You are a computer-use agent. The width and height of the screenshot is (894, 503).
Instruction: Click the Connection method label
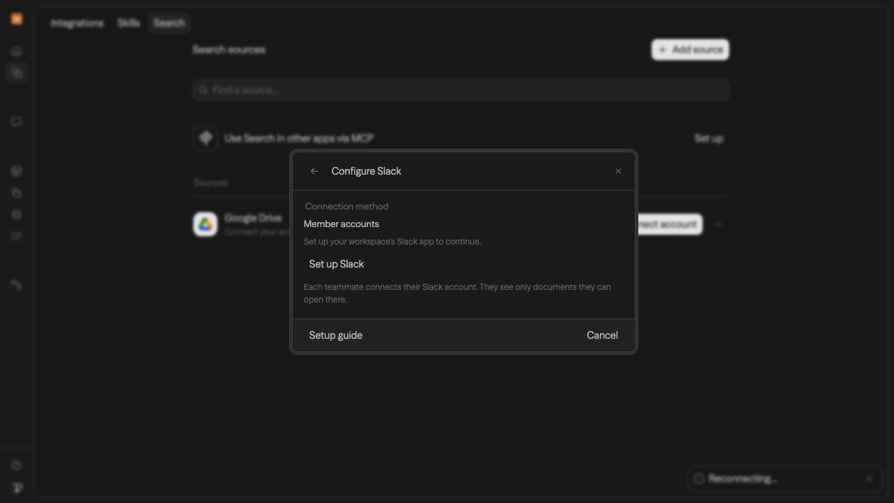(346, 207)
